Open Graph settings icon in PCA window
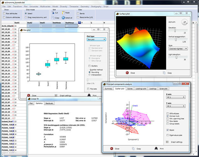 tap(167, 142)
